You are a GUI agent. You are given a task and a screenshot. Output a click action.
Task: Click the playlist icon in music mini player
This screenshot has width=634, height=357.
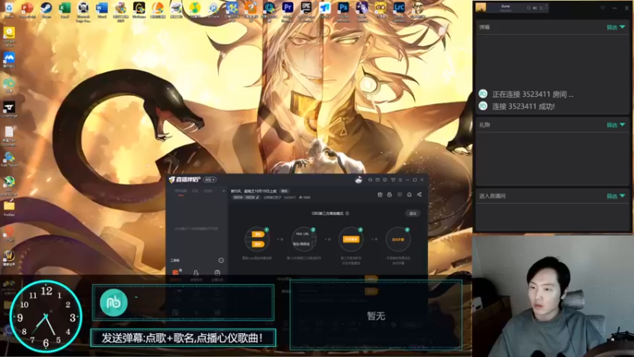(x=540, y=8)
